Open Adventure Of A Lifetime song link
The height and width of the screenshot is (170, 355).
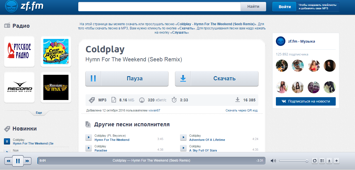tap(207, 140)
